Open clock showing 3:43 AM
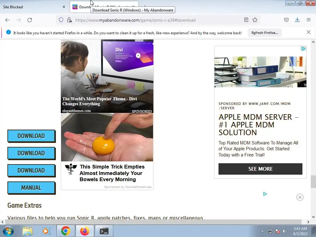 pyautogui.click(x=300, y=231)
